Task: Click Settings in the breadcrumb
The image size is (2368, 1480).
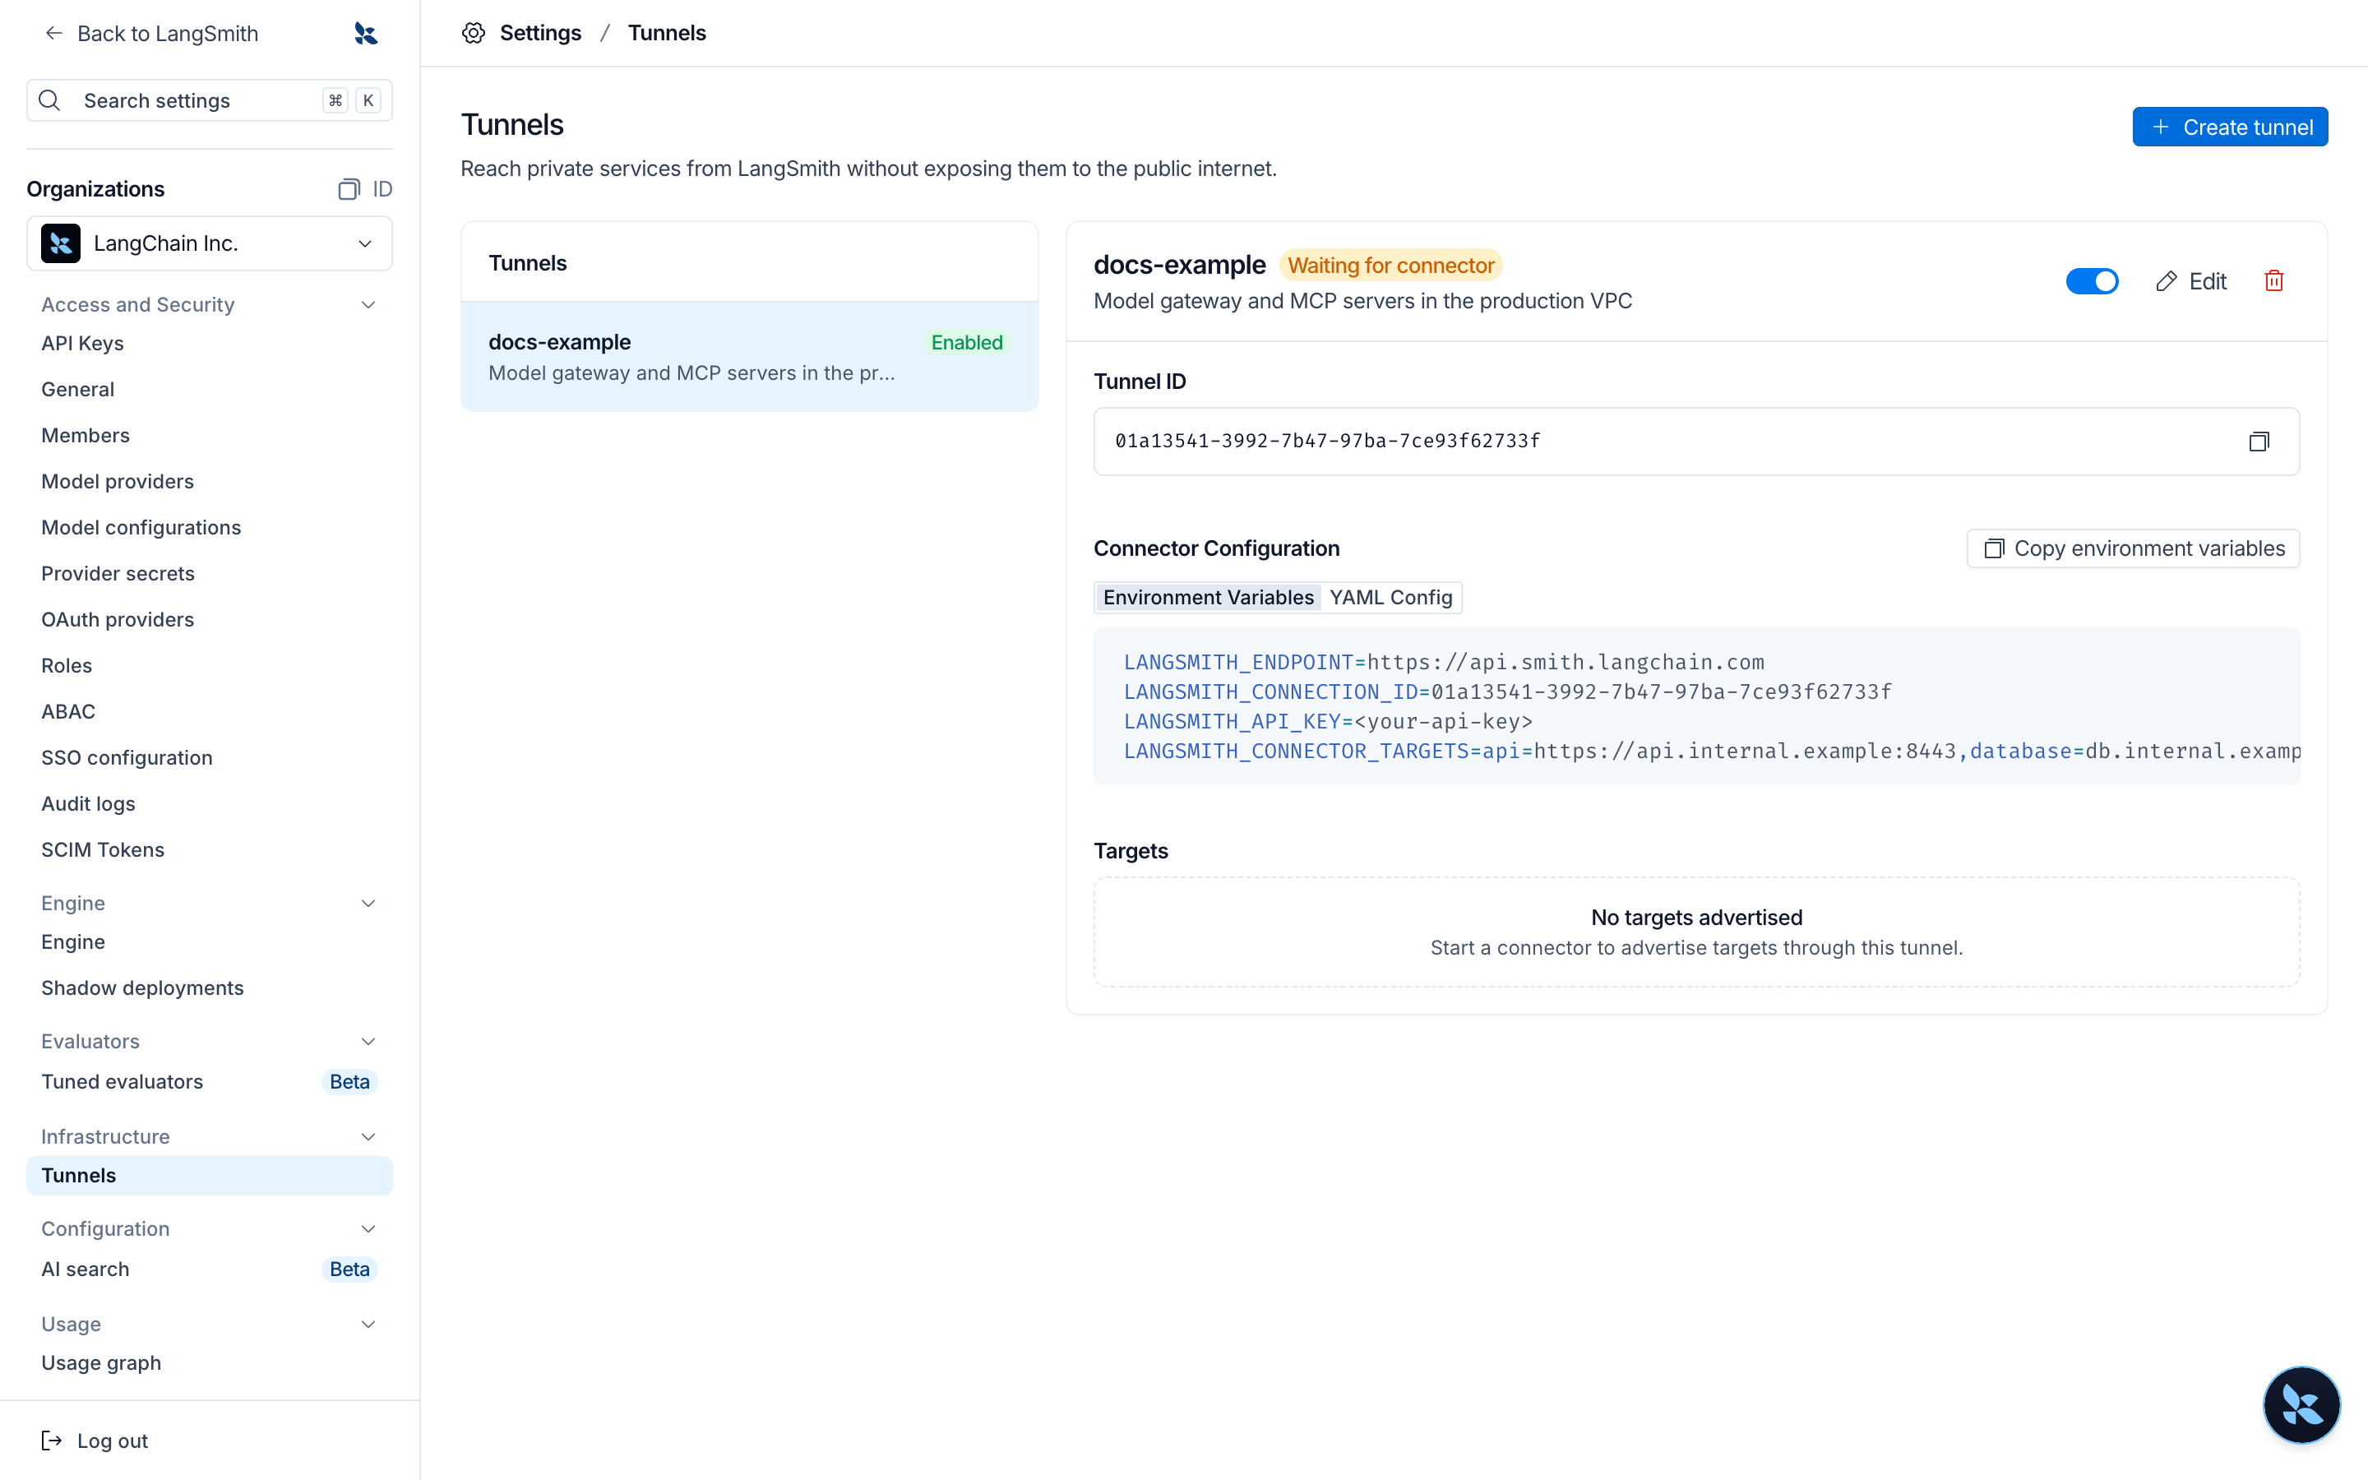Action: point(540,33)
